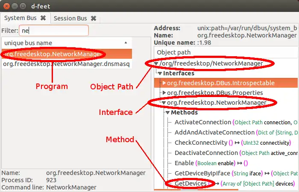This screenshot has height=192, width=299.
Task: Select the GetDeviceByIpIface method
Action: pyautogui.click(x=202, y=173)
